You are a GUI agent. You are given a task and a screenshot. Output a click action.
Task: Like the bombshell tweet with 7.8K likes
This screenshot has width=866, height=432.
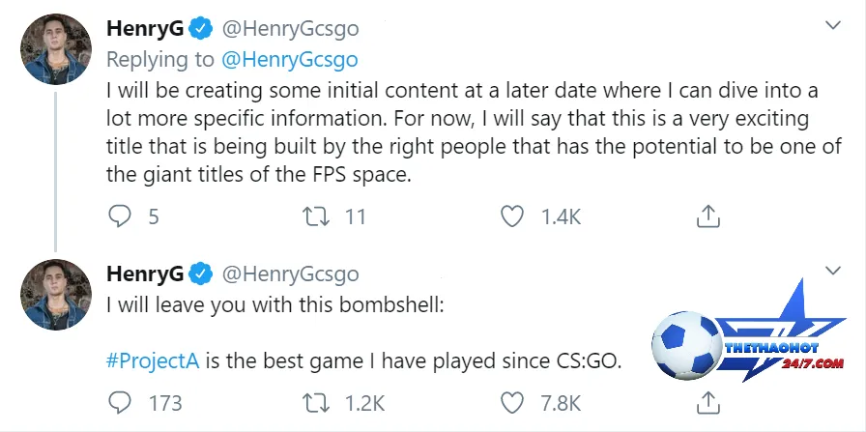[511, 403]
